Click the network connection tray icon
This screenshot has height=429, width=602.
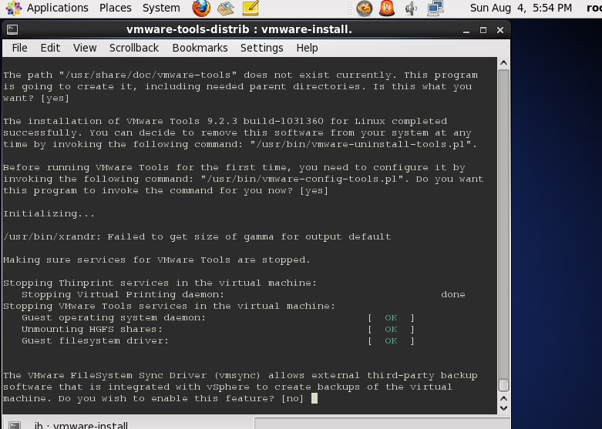pos(436,8)
